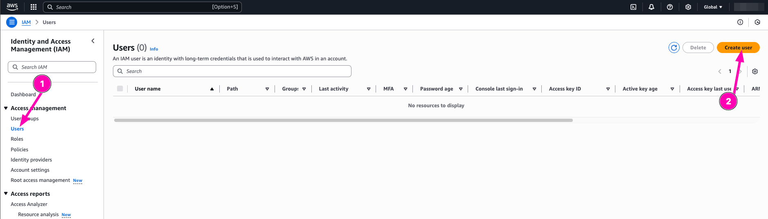
Task: Collapse the Access management section
Action: click(6, 108)
